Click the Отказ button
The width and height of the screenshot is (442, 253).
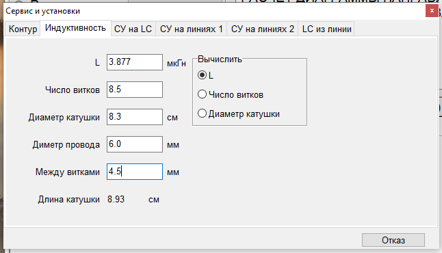pyautogui.click(x=393, y=240)
